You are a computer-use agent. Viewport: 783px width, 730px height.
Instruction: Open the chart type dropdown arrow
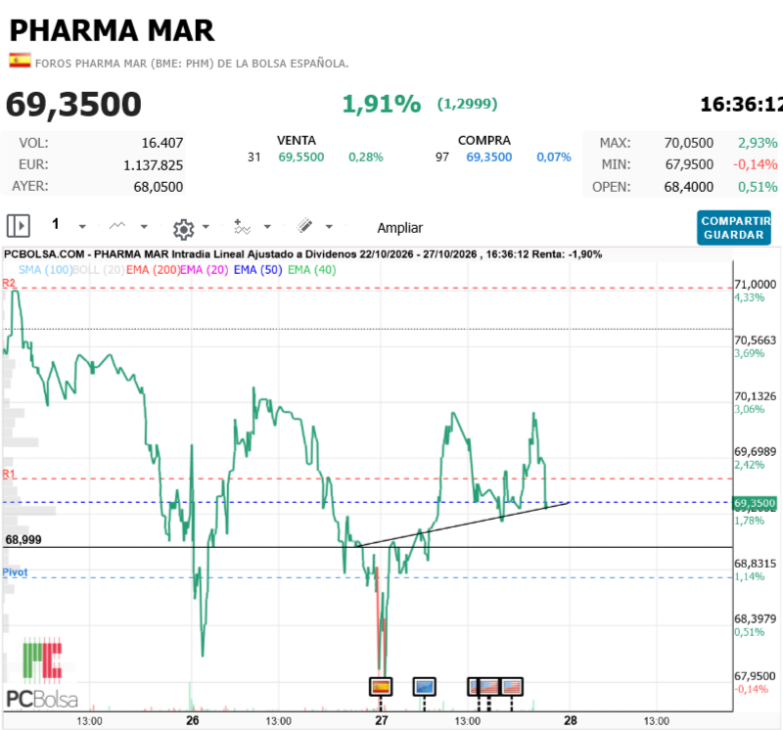(x=144, y=227)
